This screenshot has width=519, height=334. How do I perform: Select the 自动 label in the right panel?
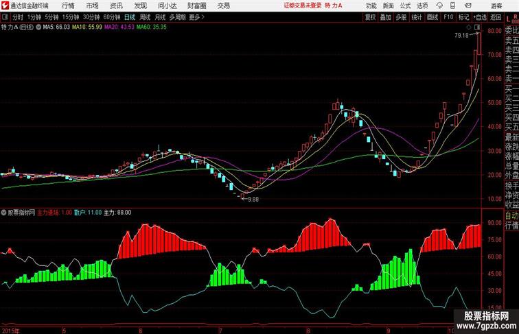(x=511, y=216)
